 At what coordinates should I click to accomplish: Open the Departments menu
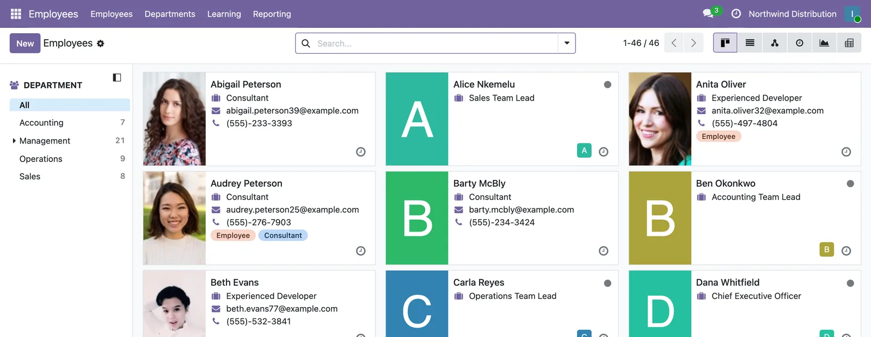pyautogui.click(x=170, y=14)
